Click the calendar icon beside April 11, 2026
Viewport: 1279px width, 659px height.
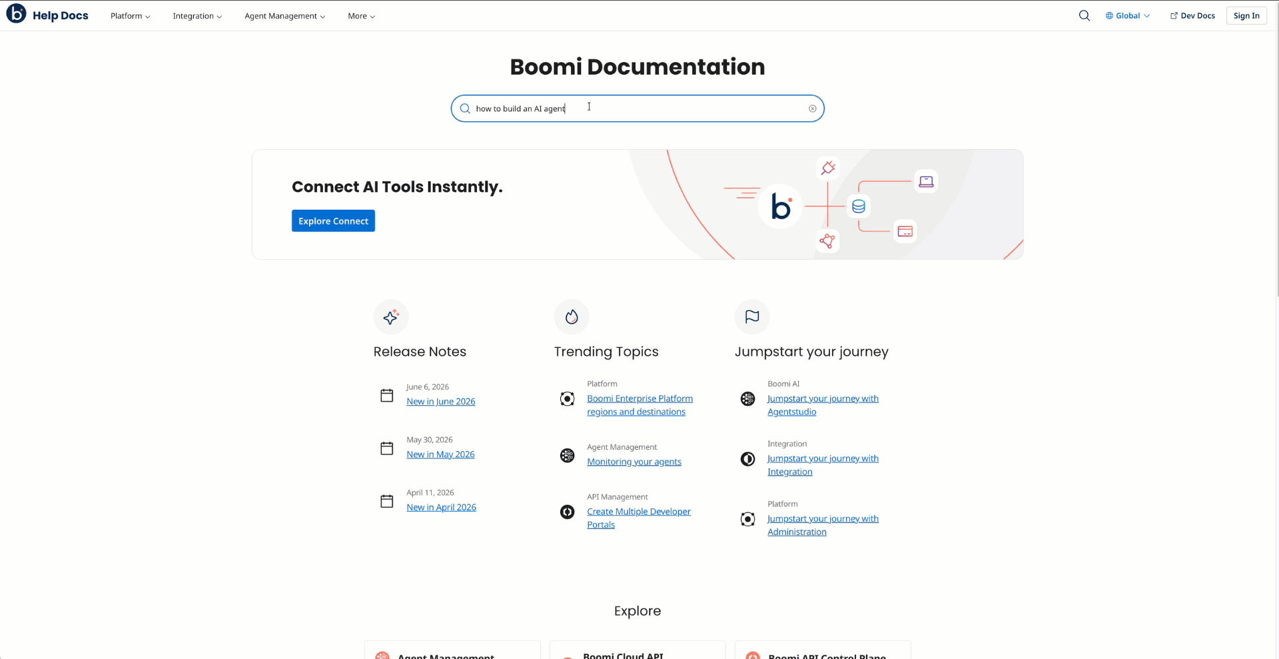(386, 501)
